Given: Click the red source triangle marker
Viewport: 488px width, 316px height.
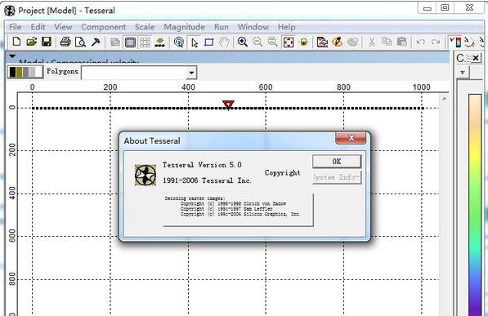Looking at the screenshot, I should (228, 105).
